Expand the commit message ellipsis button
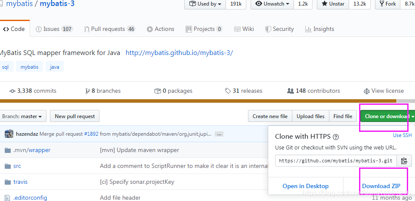The width and height of the screenshot is (415, 201). [x=219, y=134]
